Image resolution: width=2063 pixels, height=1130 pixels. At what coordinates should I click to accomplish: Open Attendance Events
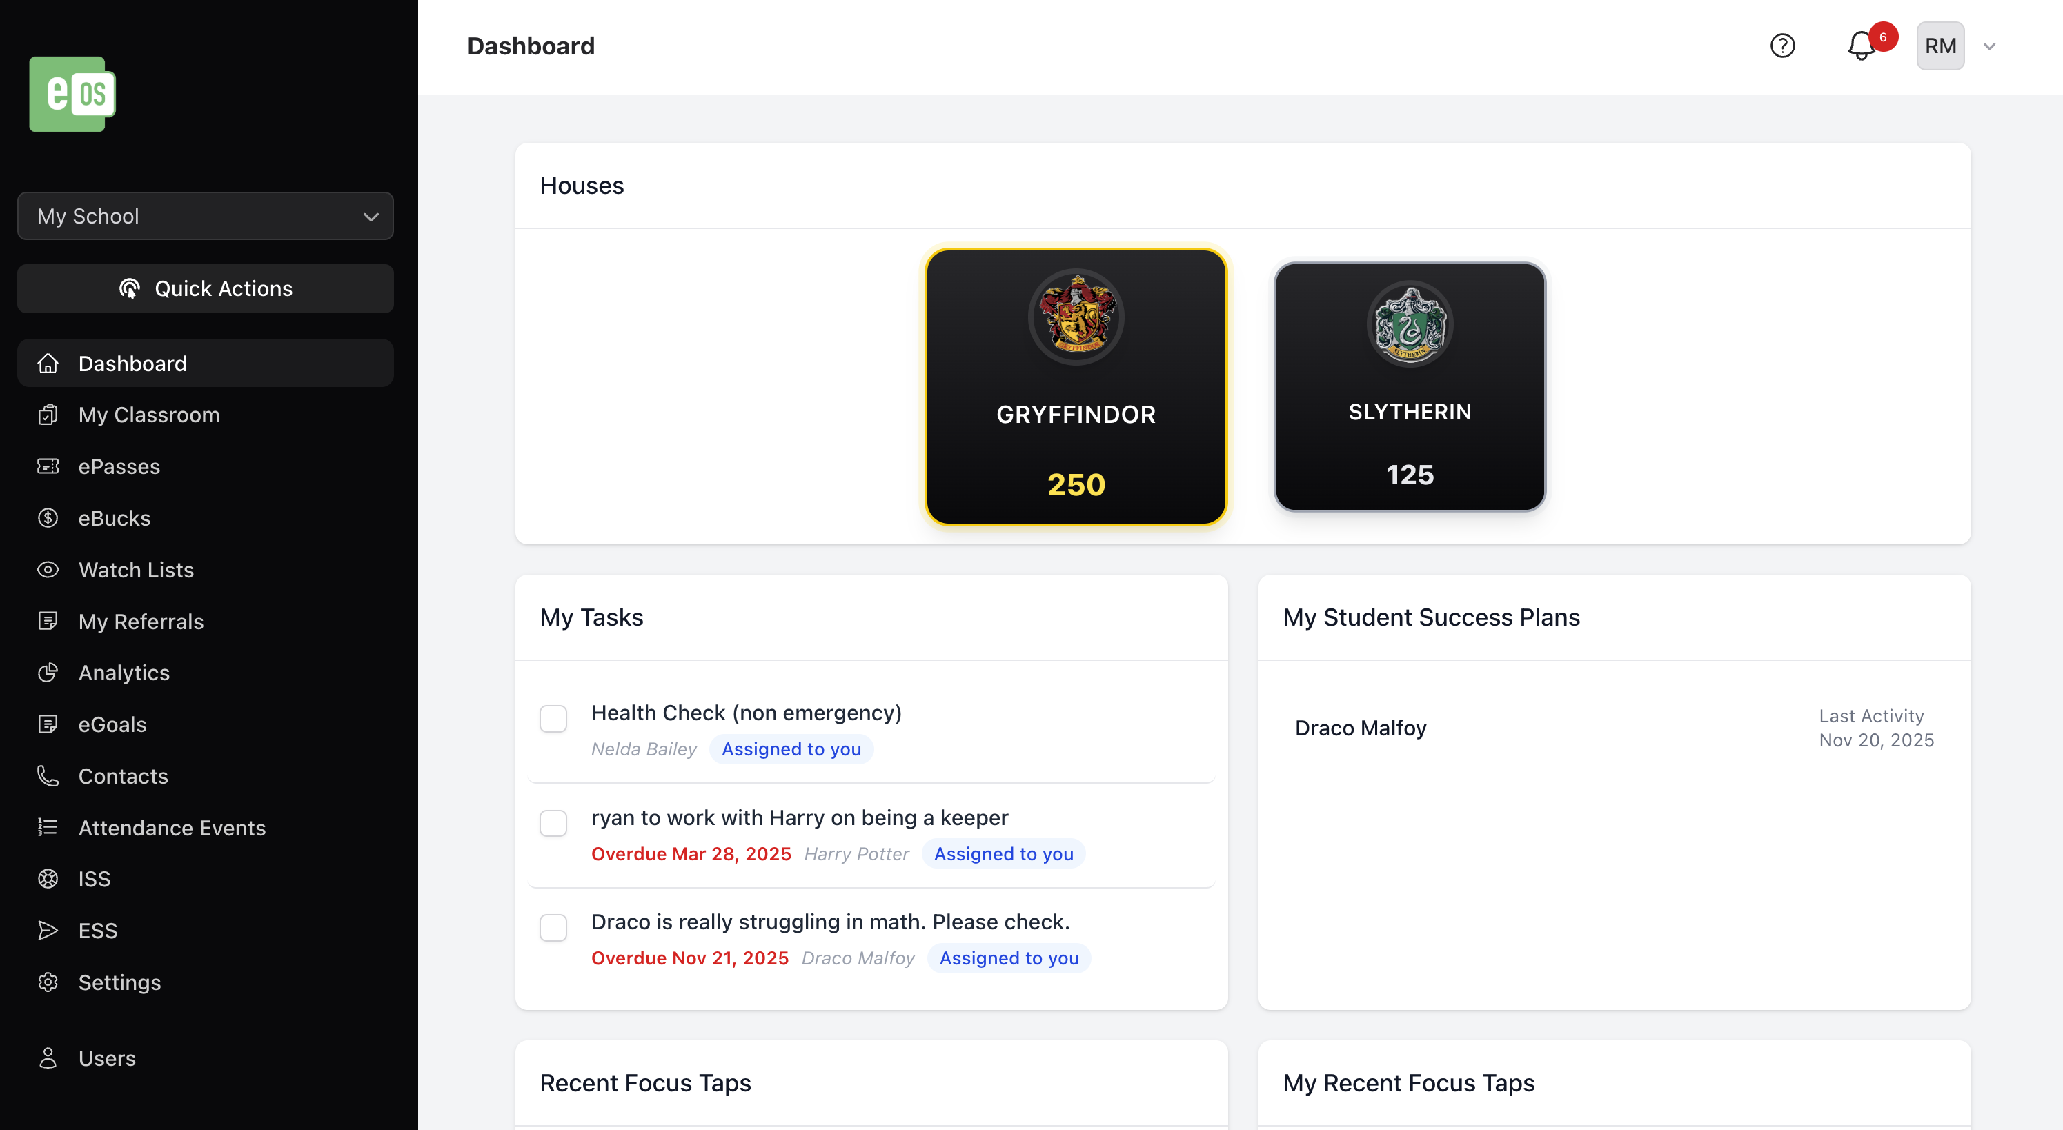click(171, 827)
